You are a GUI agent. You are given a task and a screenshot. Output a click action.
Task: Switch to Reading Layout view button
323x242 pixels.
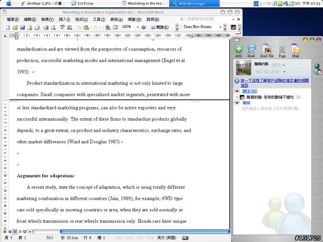pyautogui.click(x=25, y=232)
